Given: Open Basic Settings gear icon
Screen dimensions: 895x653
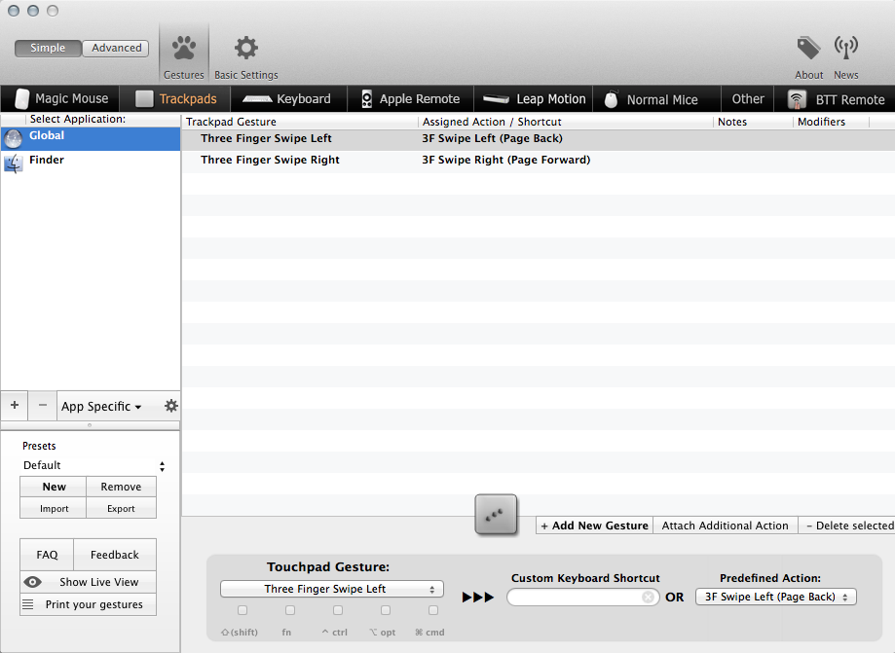Looking at the screenshot, I should 246,48.
